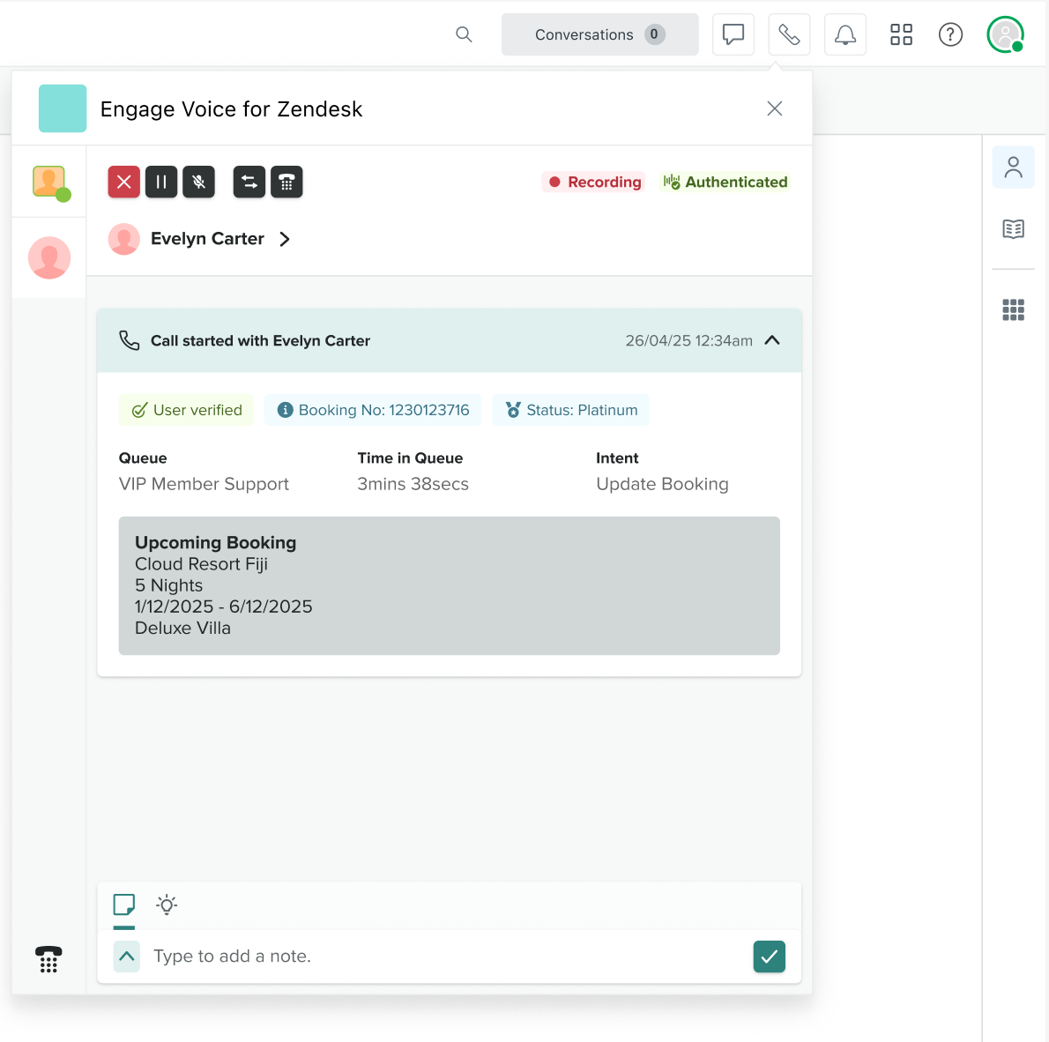Open the user context panel icon
This screenshot has height=1042, width=1049.
click(1013, 167)
